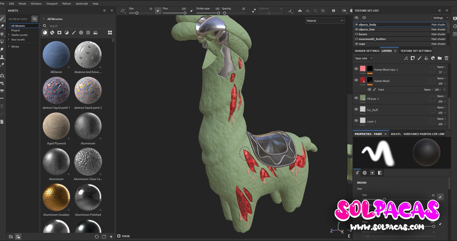
Task: Select the Polygon Fill tool
Action: coord(2,41)
